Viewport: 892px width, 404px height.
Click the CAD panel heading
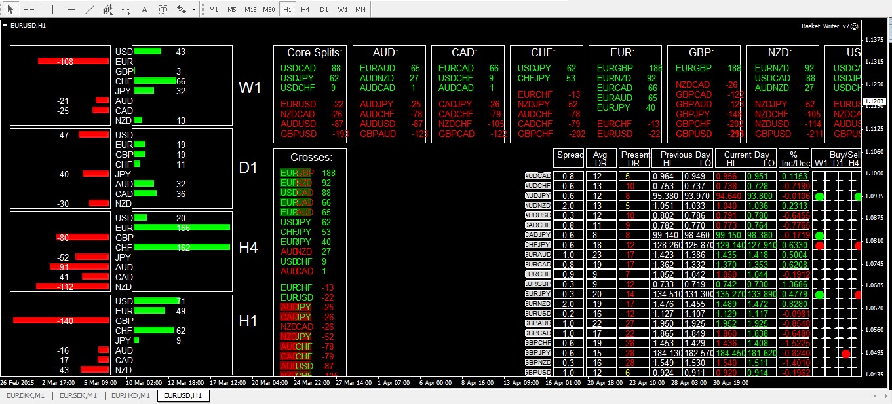pos(464,53)
